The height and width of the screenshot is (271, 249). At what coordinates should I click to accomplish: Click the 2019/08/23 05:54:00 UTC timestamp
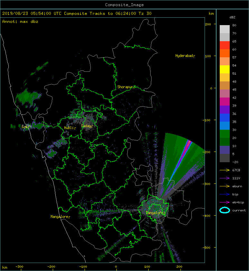click(32, 14)
